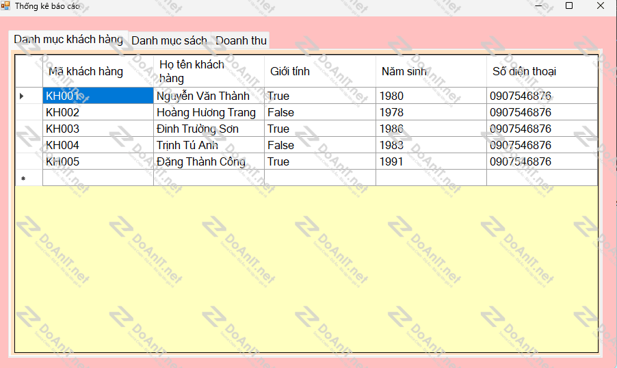Sort by Giới tính column header

(x=319, y=71)
